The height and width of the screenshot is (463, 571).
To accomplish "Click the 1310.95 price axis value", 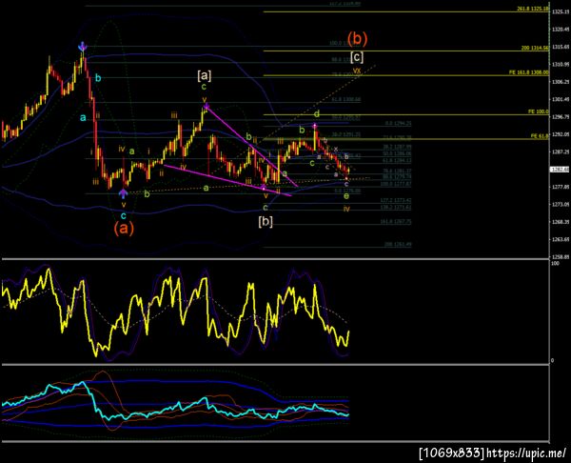I will pos(561,64).
